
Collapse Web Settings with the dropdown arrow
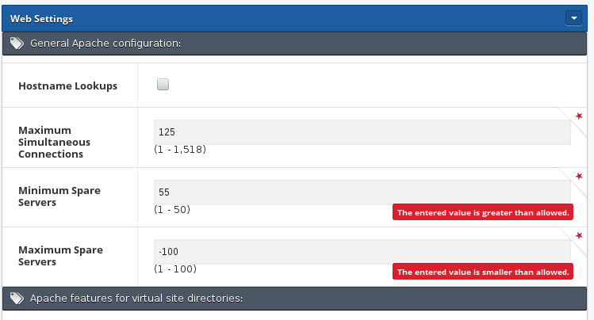(x=573, y=18)
